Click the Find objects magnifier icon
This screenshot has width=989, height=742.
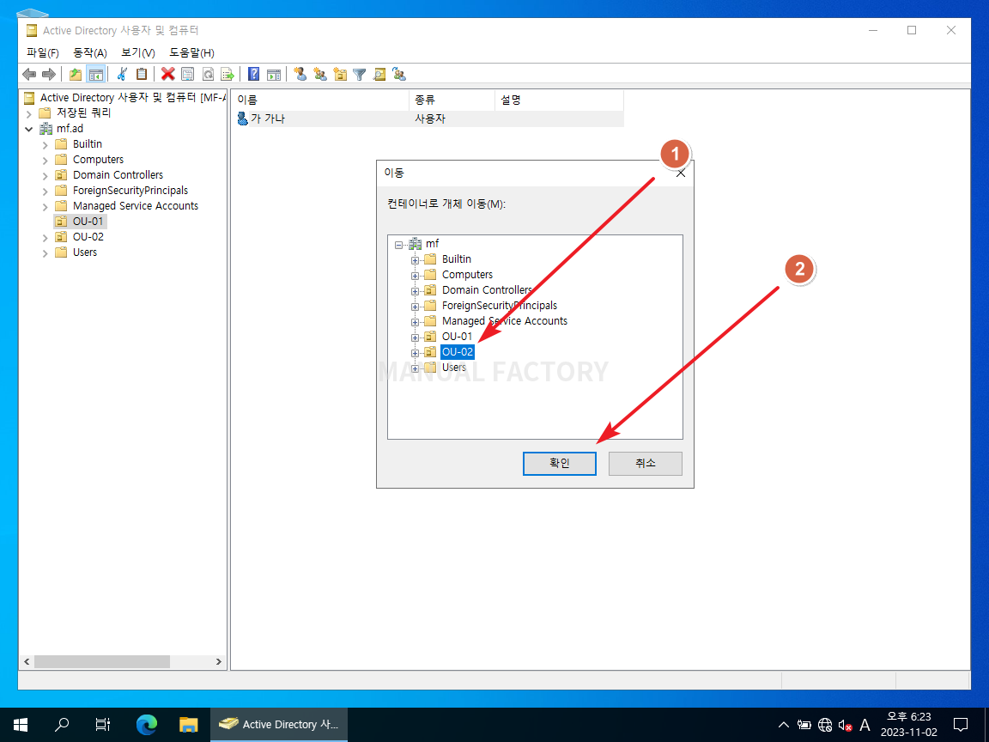pyautogui.click(x=379, y=75)
